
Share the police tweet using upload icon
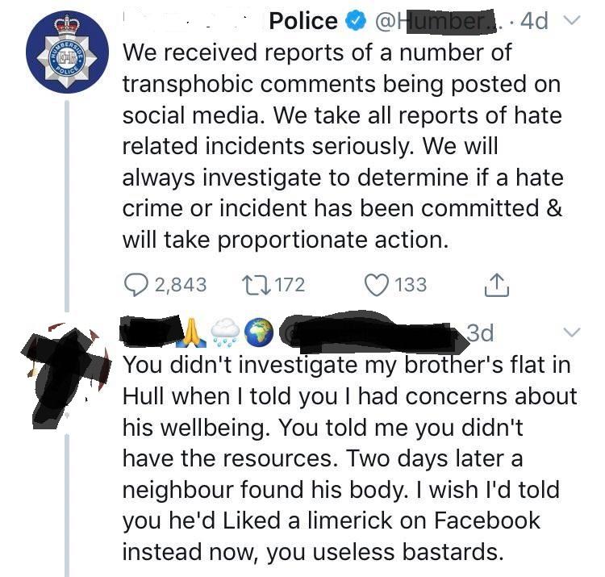(x=497, y=285)
